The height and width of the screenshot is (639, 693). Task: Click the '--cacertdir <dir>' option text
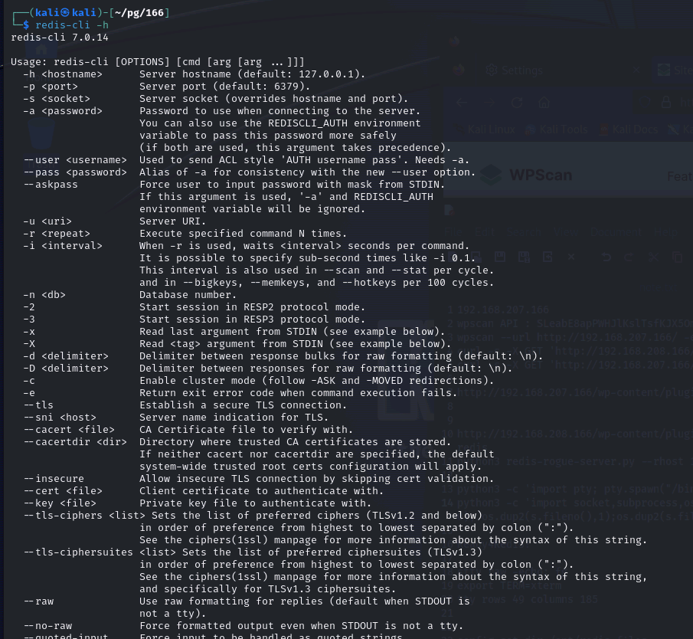(75, 442)
